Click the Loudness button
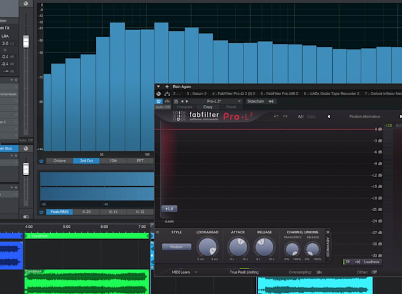Screen dimensions: 402x294 coord(371,262)
